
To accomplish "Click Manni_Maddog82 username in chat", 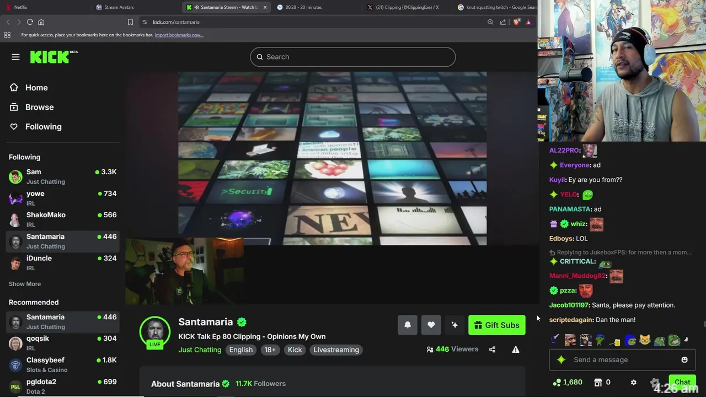I will click(577, 276).
